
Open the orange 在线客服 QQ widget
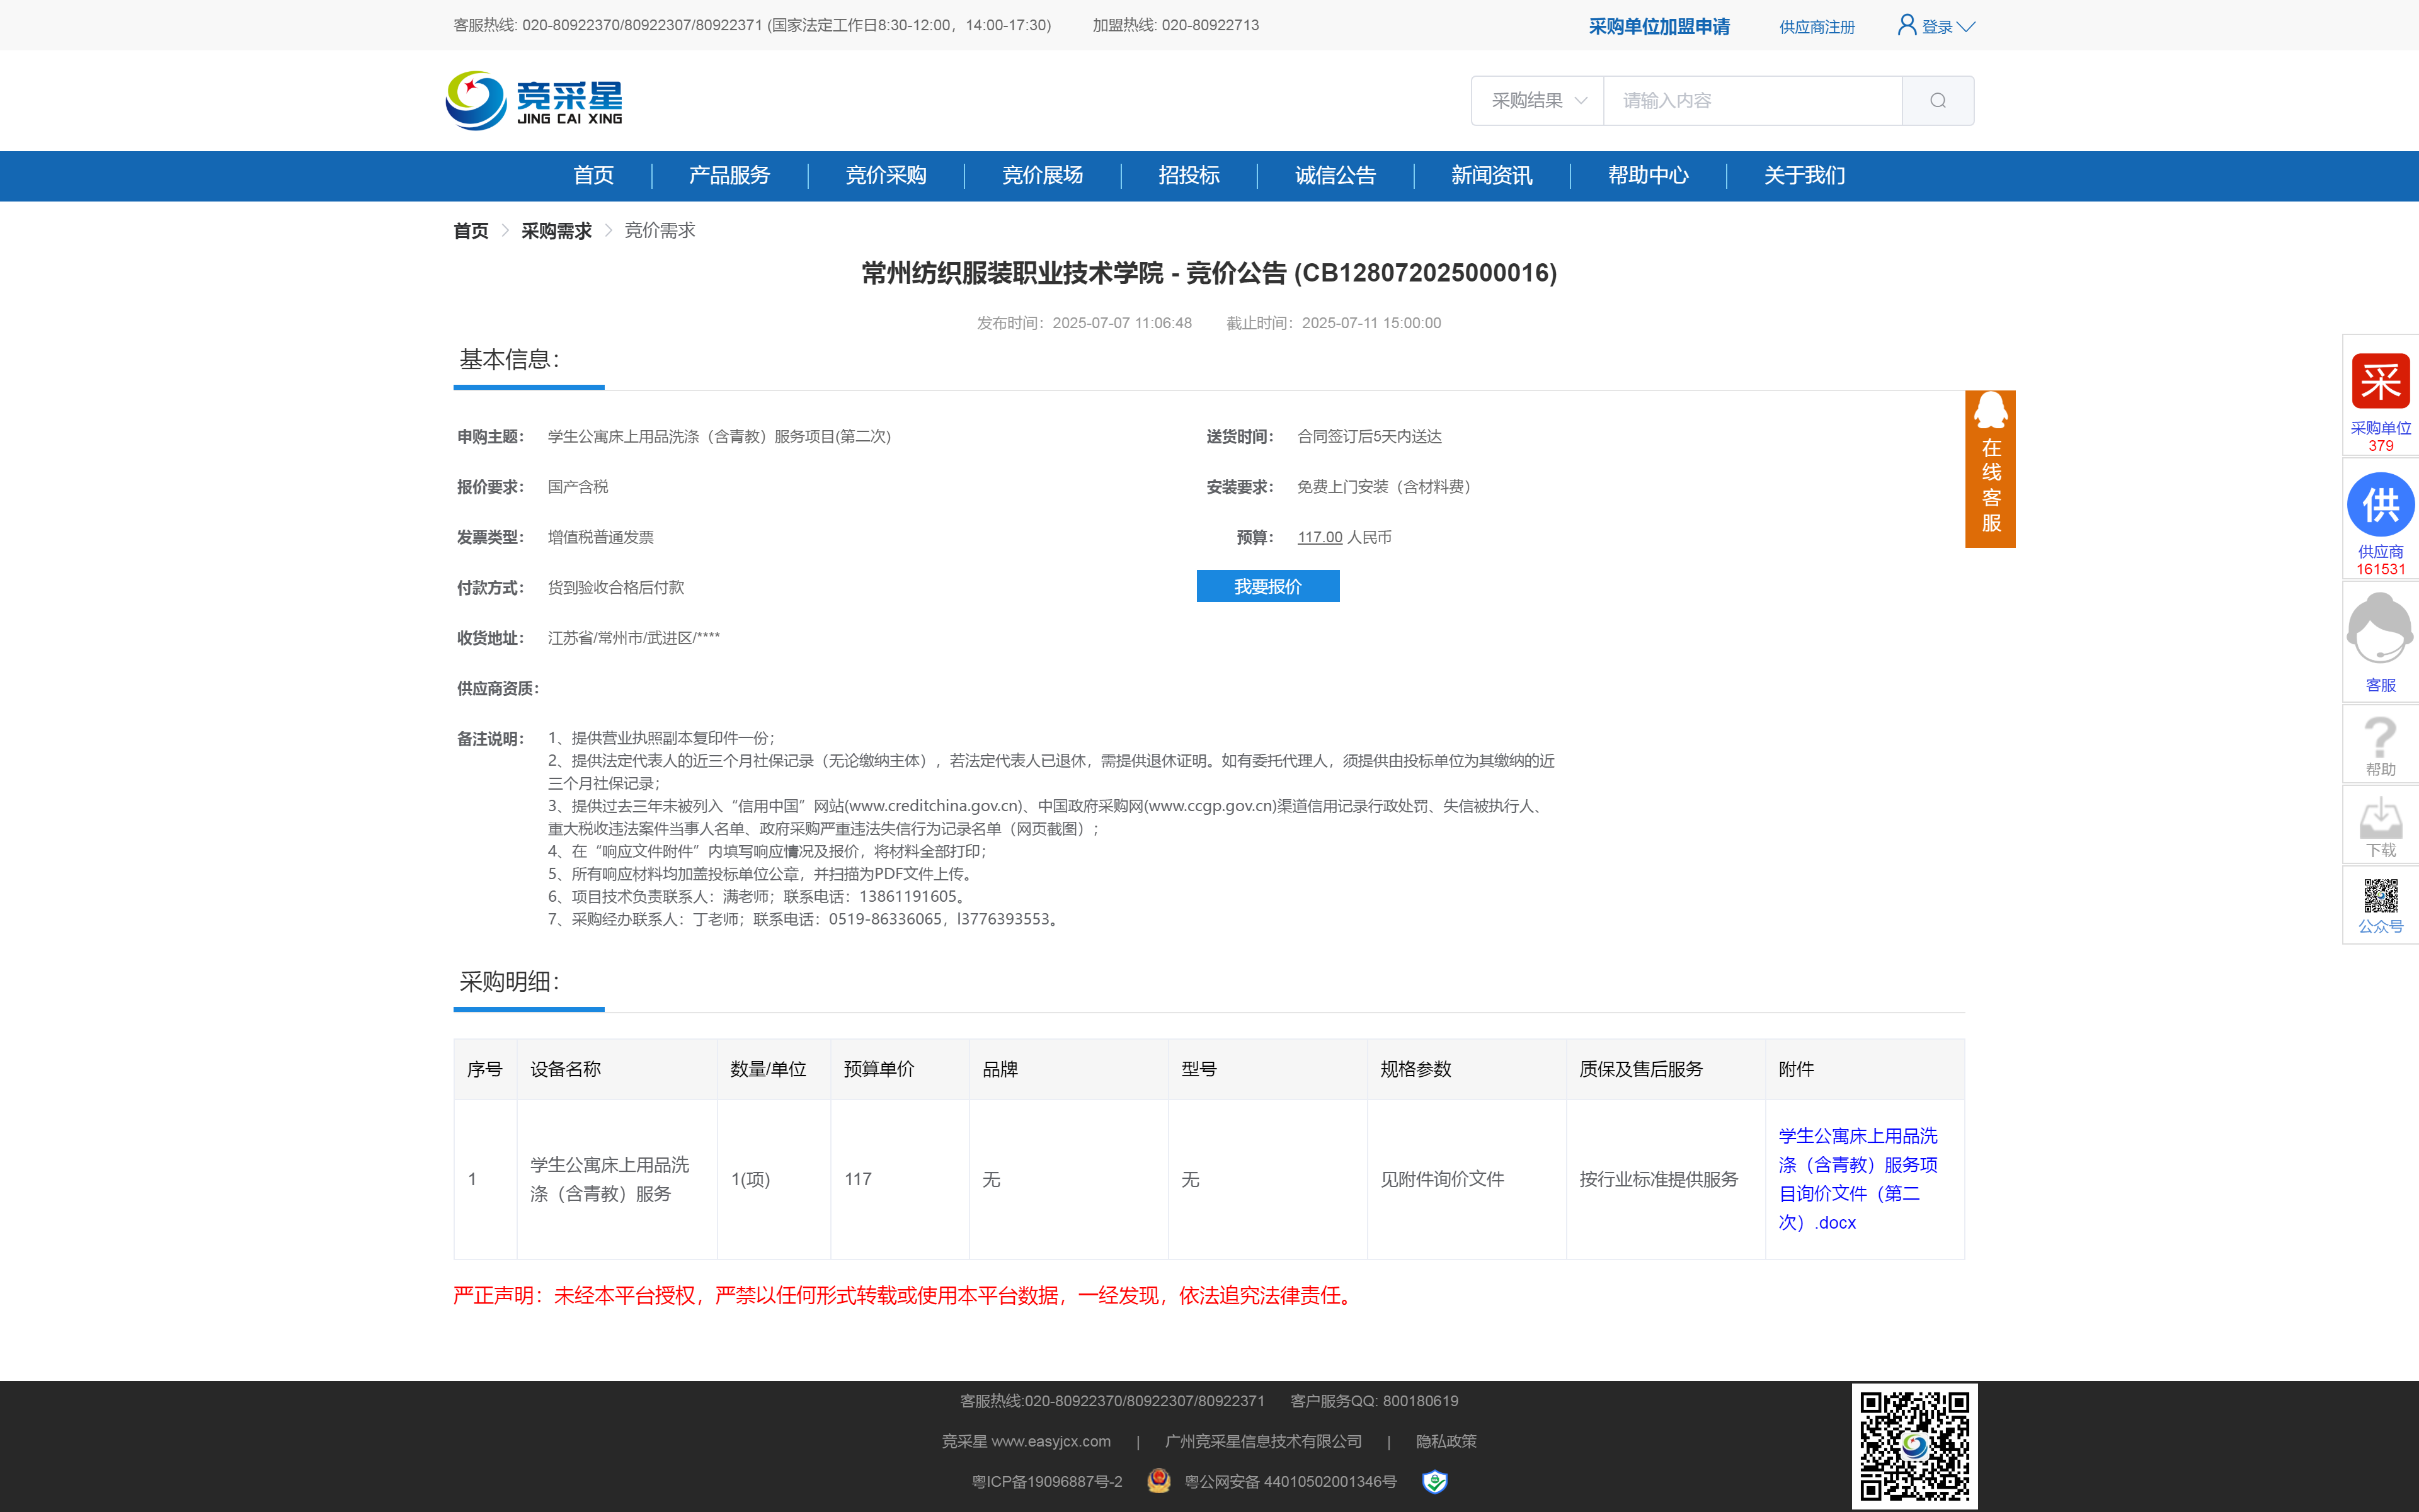(x=1990, y=469)
